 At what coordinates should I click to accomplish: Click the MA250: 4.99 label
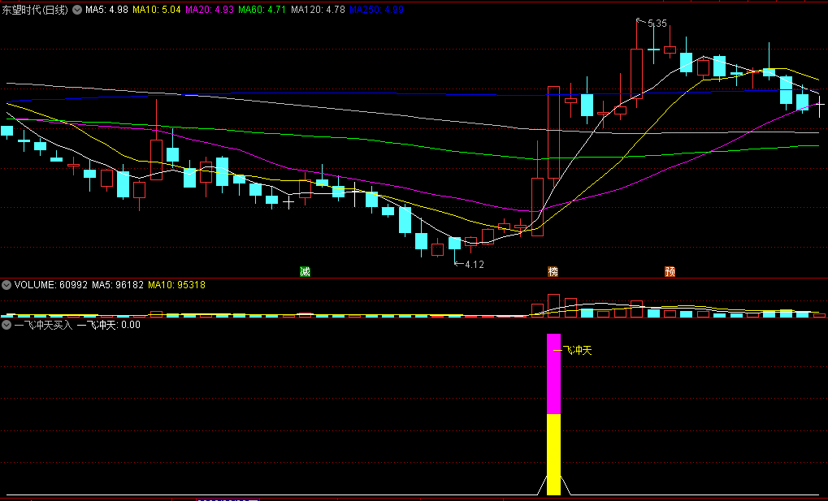[376, 10]
